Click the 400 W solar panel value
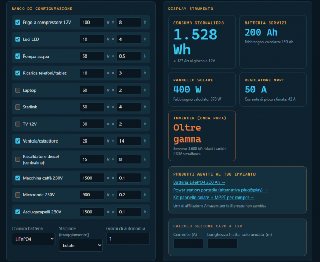 pos(187,90)
